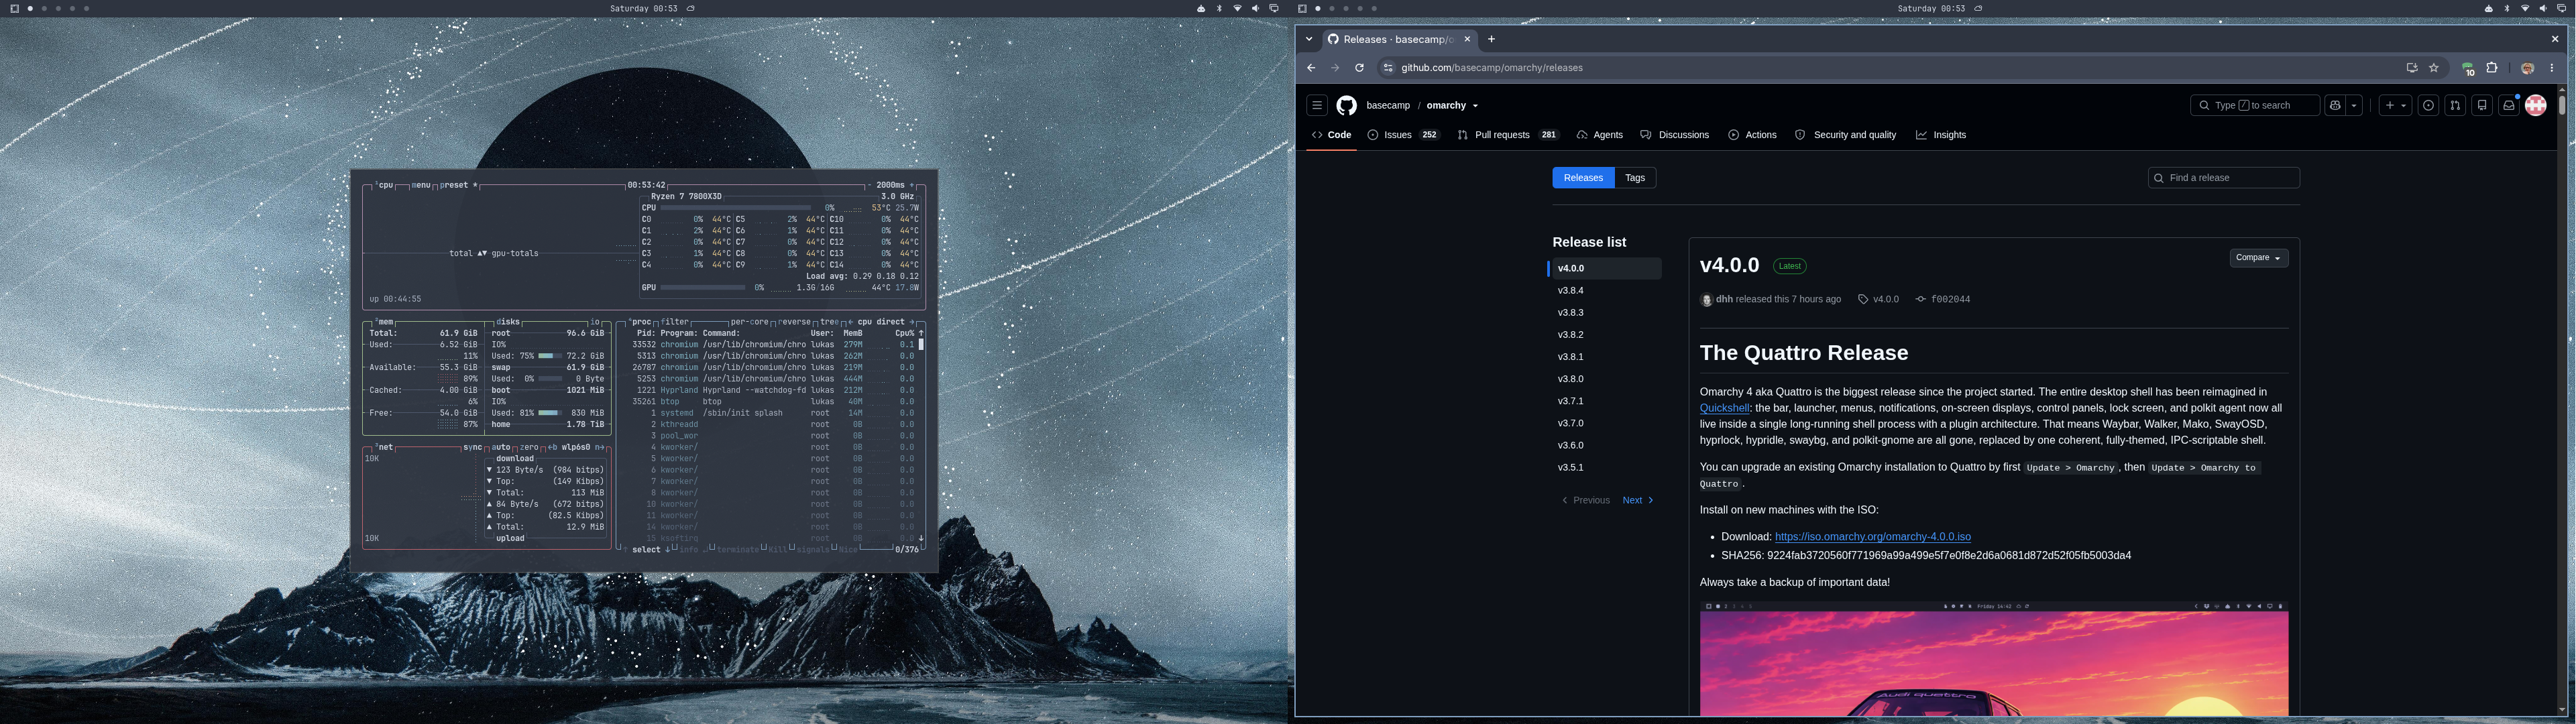Click the volume icon above the btop desktop
Viewport: 2576px width, 724px height.
pyautogui.click(x=1255, y=8)
